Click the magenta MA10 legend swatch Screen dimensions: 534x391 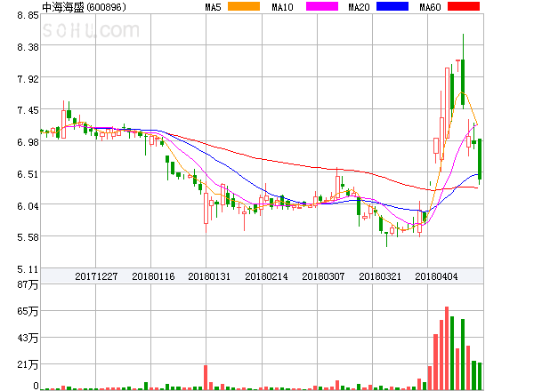pyautogui.click(x=322, y=6)
